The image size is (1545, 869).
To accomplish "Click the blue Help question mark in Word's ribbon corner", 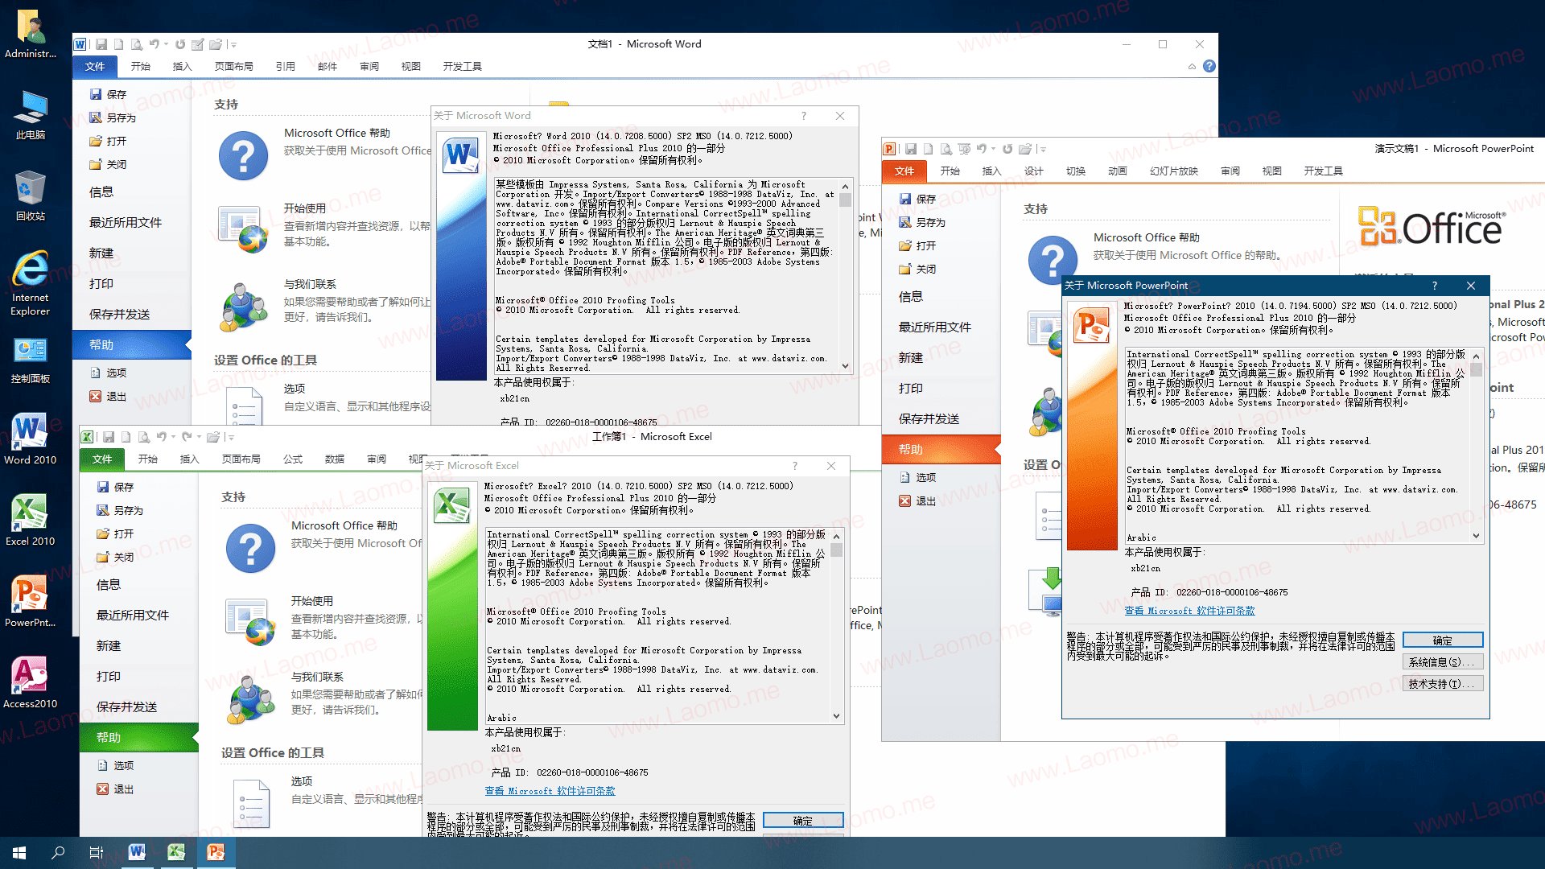I will (x=1209, y=66).
